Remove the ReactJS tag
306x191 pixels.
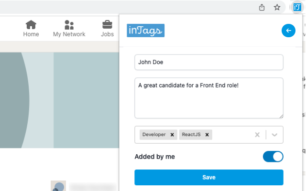[207, 135]
